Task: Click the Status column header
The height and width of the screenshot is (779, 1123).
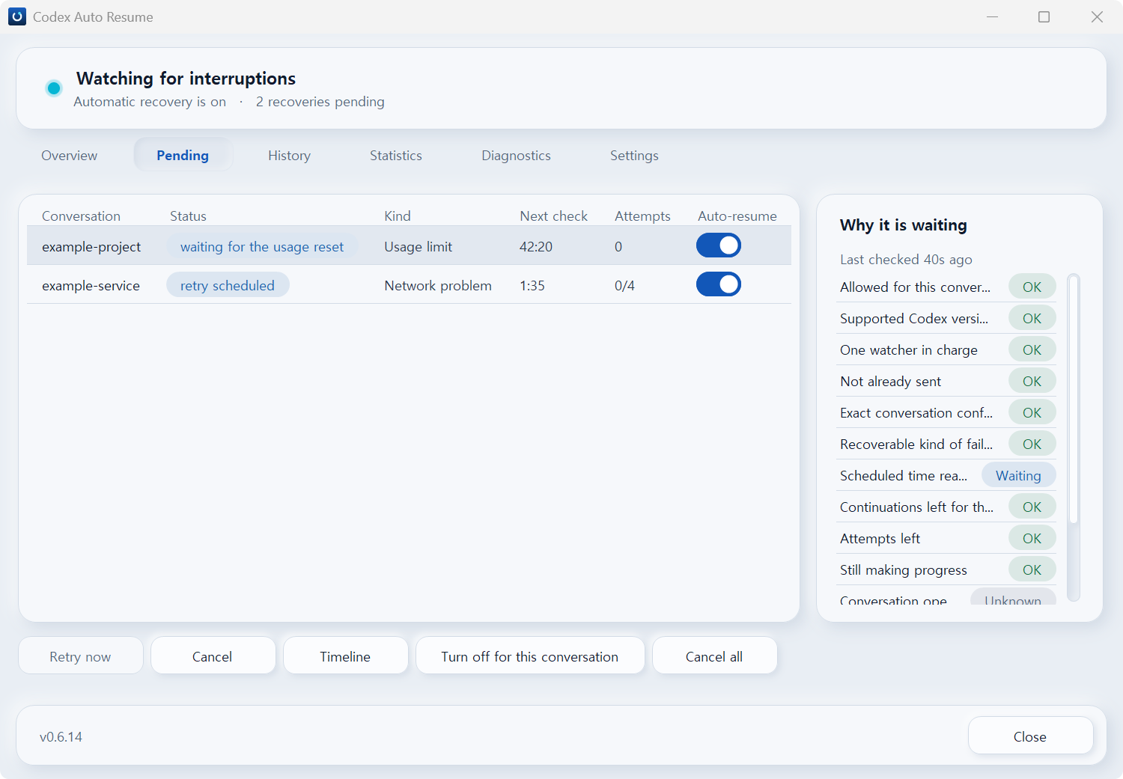Action: (188, 216)
